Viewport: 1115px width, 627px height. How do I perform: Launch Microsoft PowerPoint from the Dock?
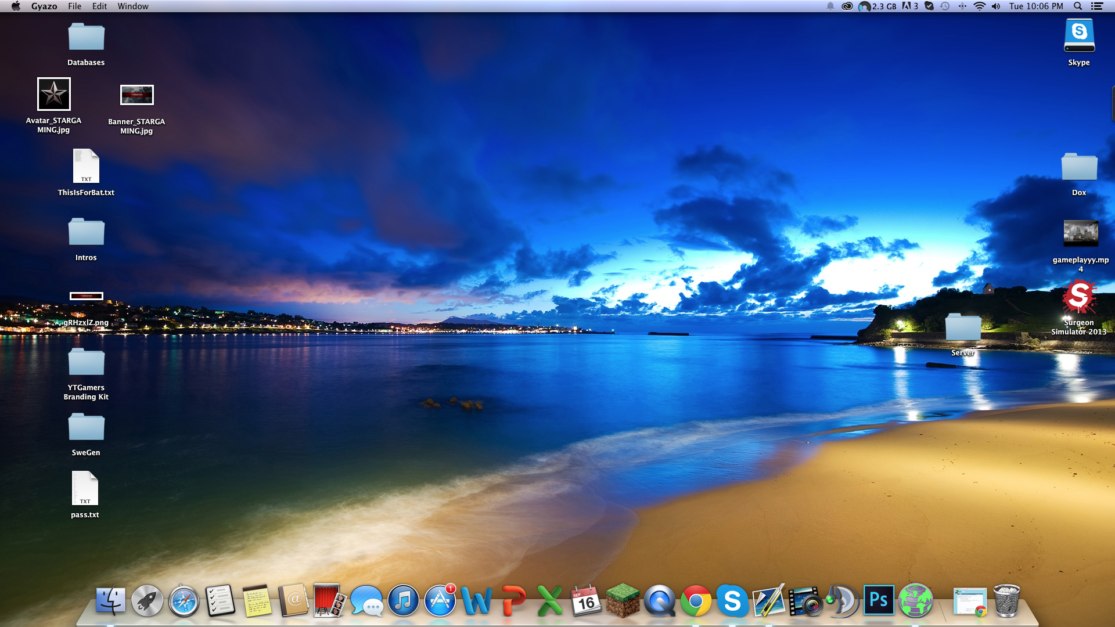(x=513, y=601)
